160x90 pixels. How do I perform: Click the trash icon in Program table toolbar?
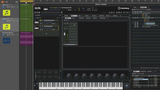pyautogui.click(x=137, y=74)
